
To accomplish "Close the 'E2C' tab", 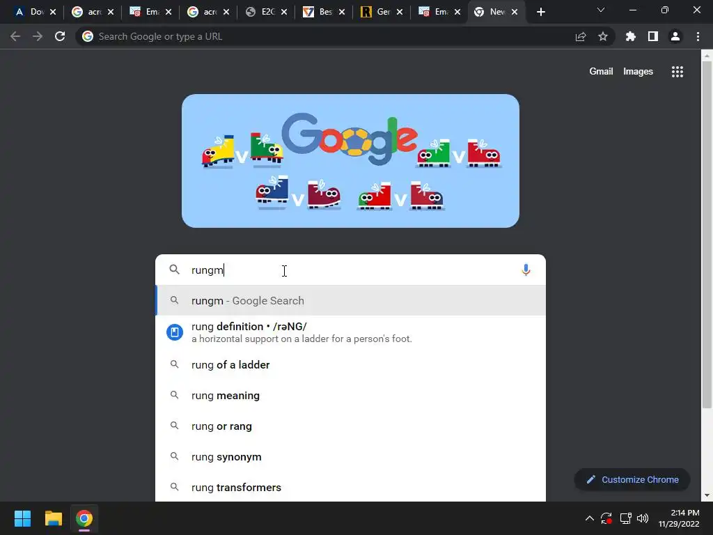I will (284, 13).
